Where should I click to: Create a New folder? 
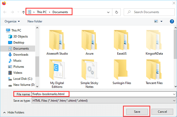[x=35, y=21]
